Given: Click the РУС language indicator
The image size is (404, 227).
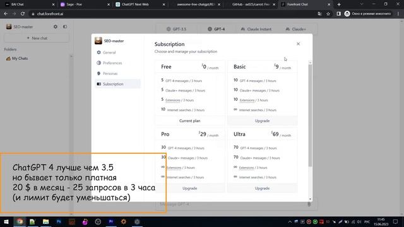Looking at the screenshot, I should coord(367,221).
